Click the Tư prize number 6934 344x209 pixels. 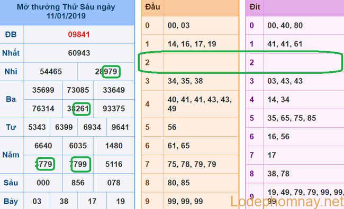click(x=92, y=127)
